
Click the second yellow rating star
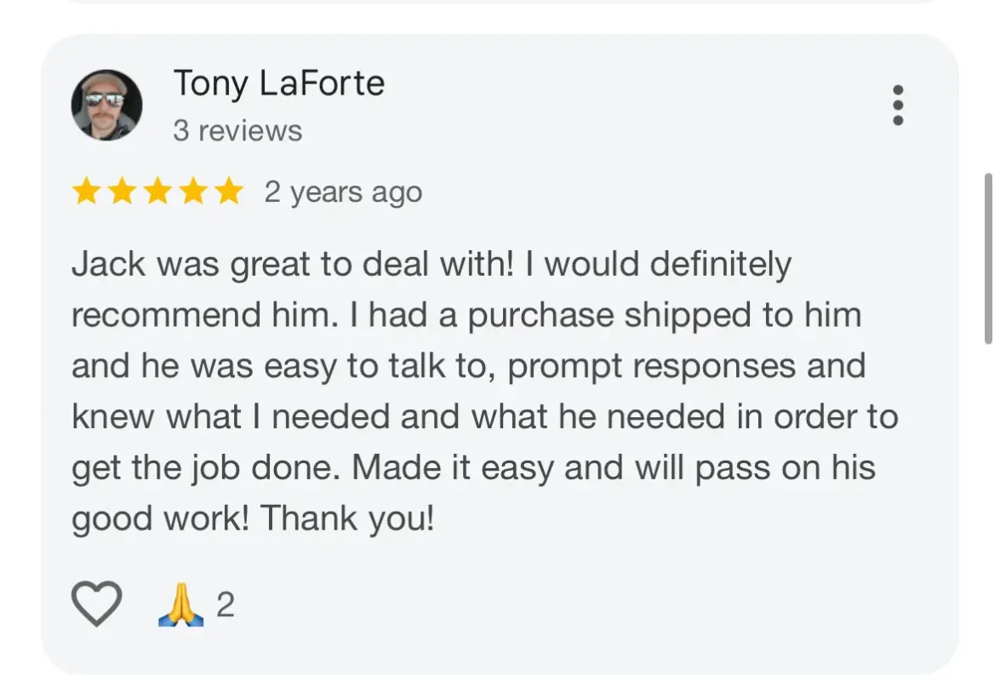[x=122, y=192]
